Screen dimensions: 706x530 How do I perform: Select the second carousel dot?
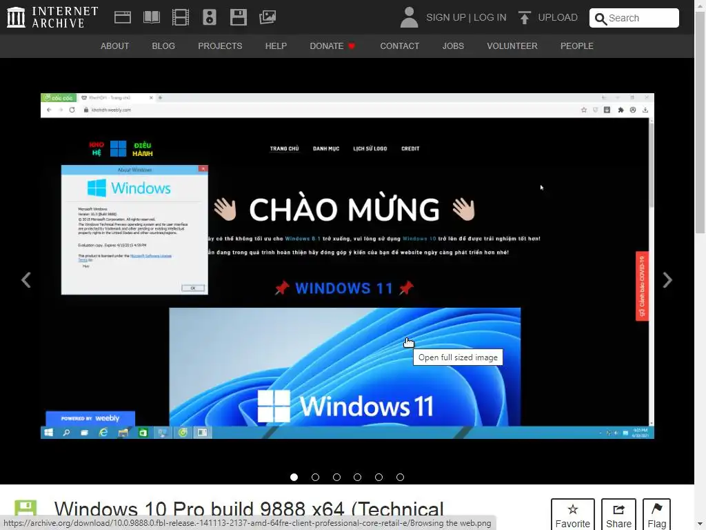[315, 477]
